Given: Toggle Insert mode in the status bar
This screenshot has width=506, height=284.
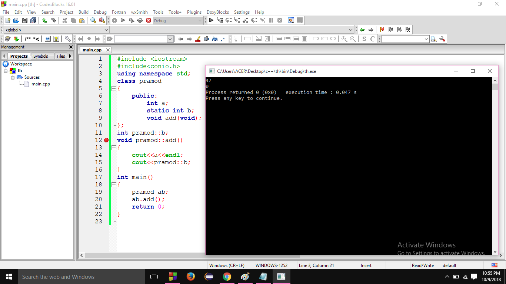Looking at the screenshot, I should click(366, 265).
